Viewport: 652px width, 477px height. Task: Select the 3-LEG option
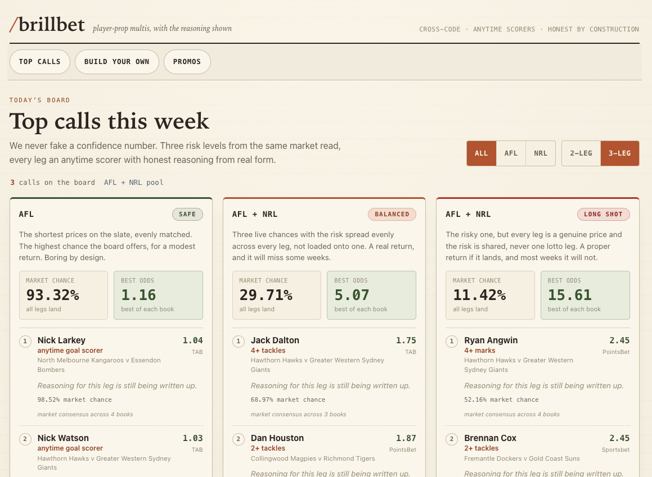click(x=619, y=153)
